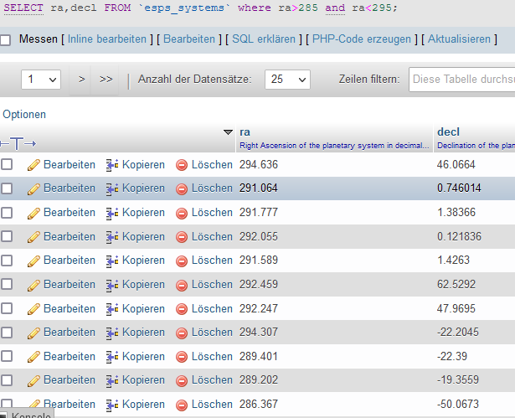The image size is (515, 418).
Task: Click cell value -22.2045
Action: click(x=458, y=333)
